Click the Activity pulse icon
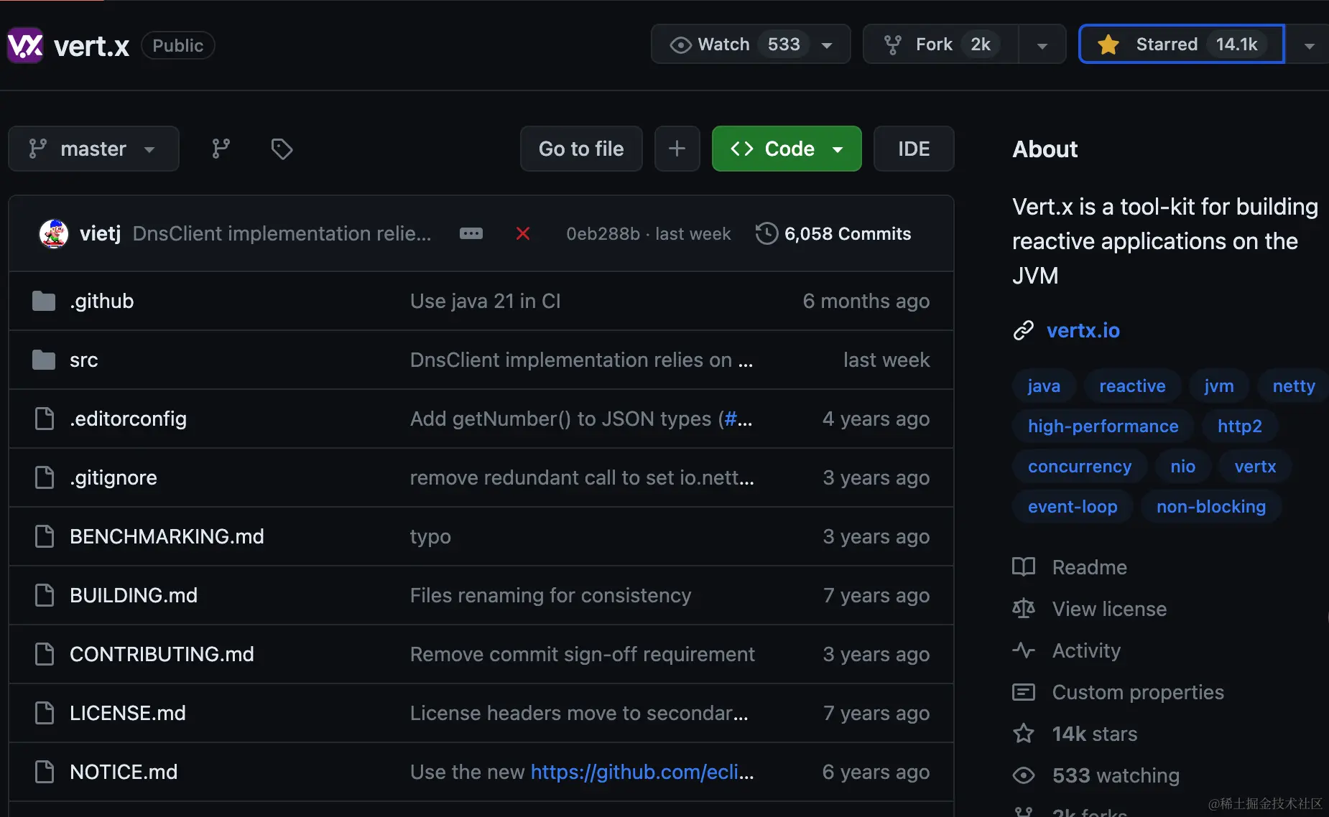Image resolution: width=1329 pixels, height=817 pixels. pos(1024,650)
